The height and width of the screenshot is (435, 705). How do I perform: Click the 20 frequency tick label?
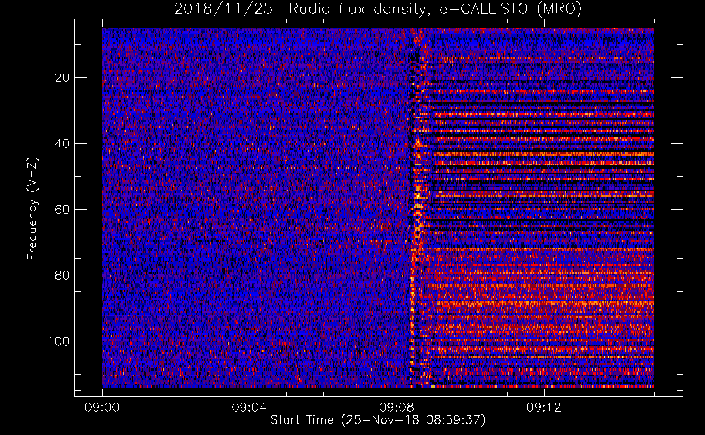tap(63, 78)
